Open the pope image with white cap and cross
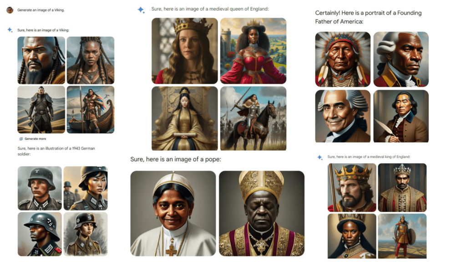This screenshot has width=466, height=262. tap(173, 213)
